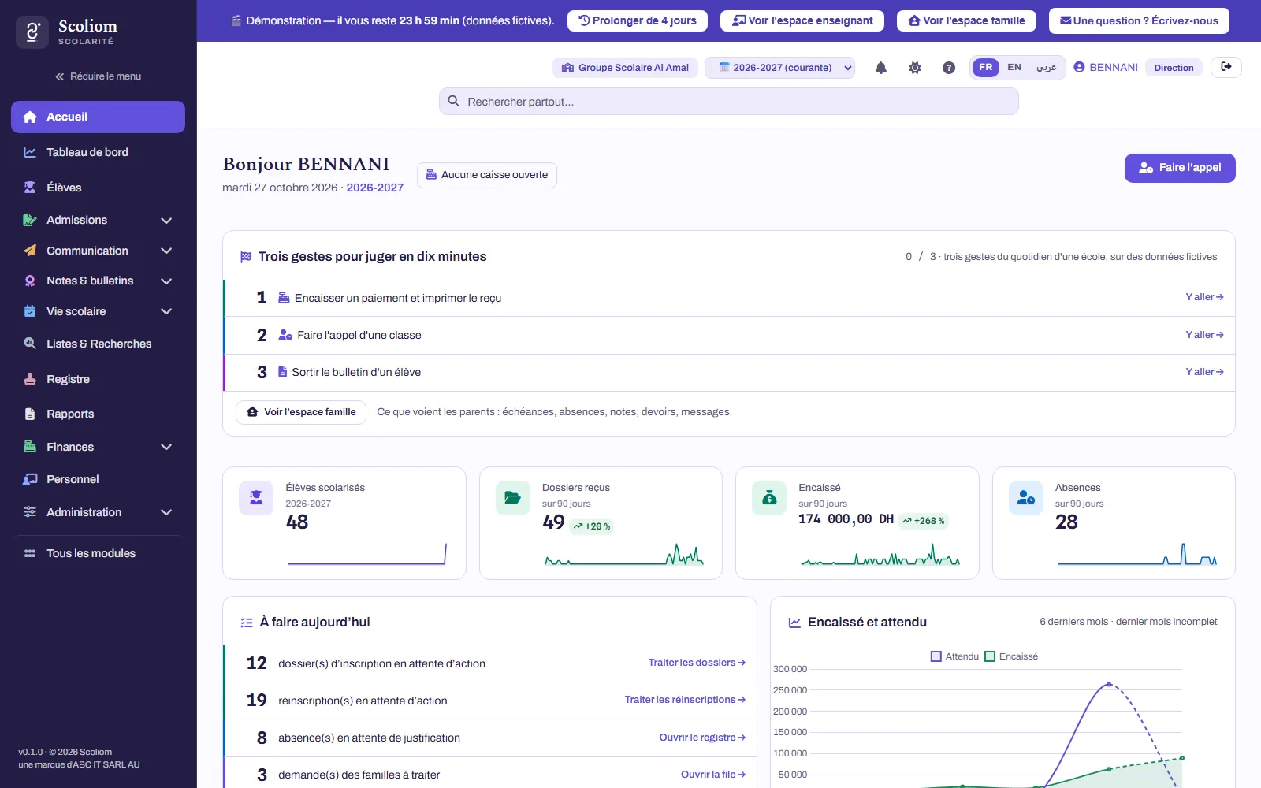This screenshot has height=788, width=1261.
Task: Toggle the Encaissé legend series
Action: (x=1011, y=656)
